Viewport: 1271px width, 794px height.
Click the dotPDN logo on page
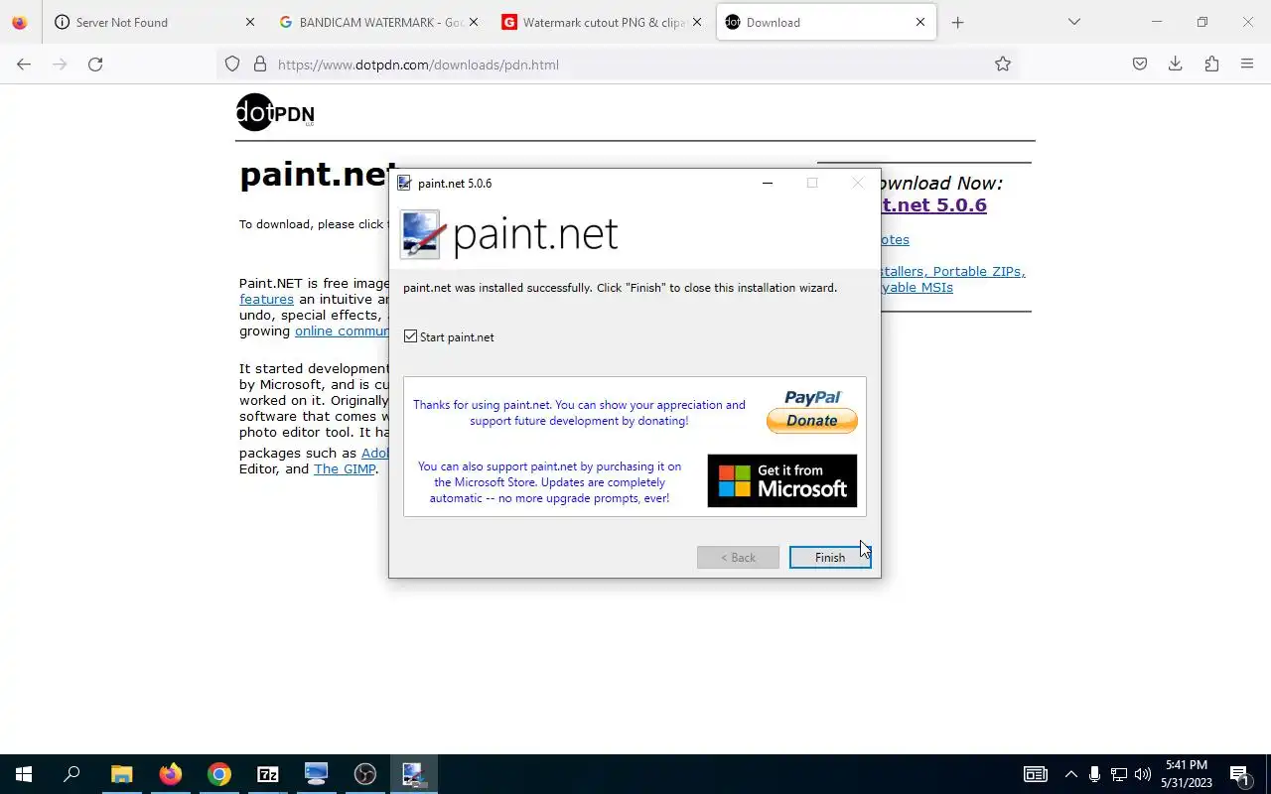point(275,112)
